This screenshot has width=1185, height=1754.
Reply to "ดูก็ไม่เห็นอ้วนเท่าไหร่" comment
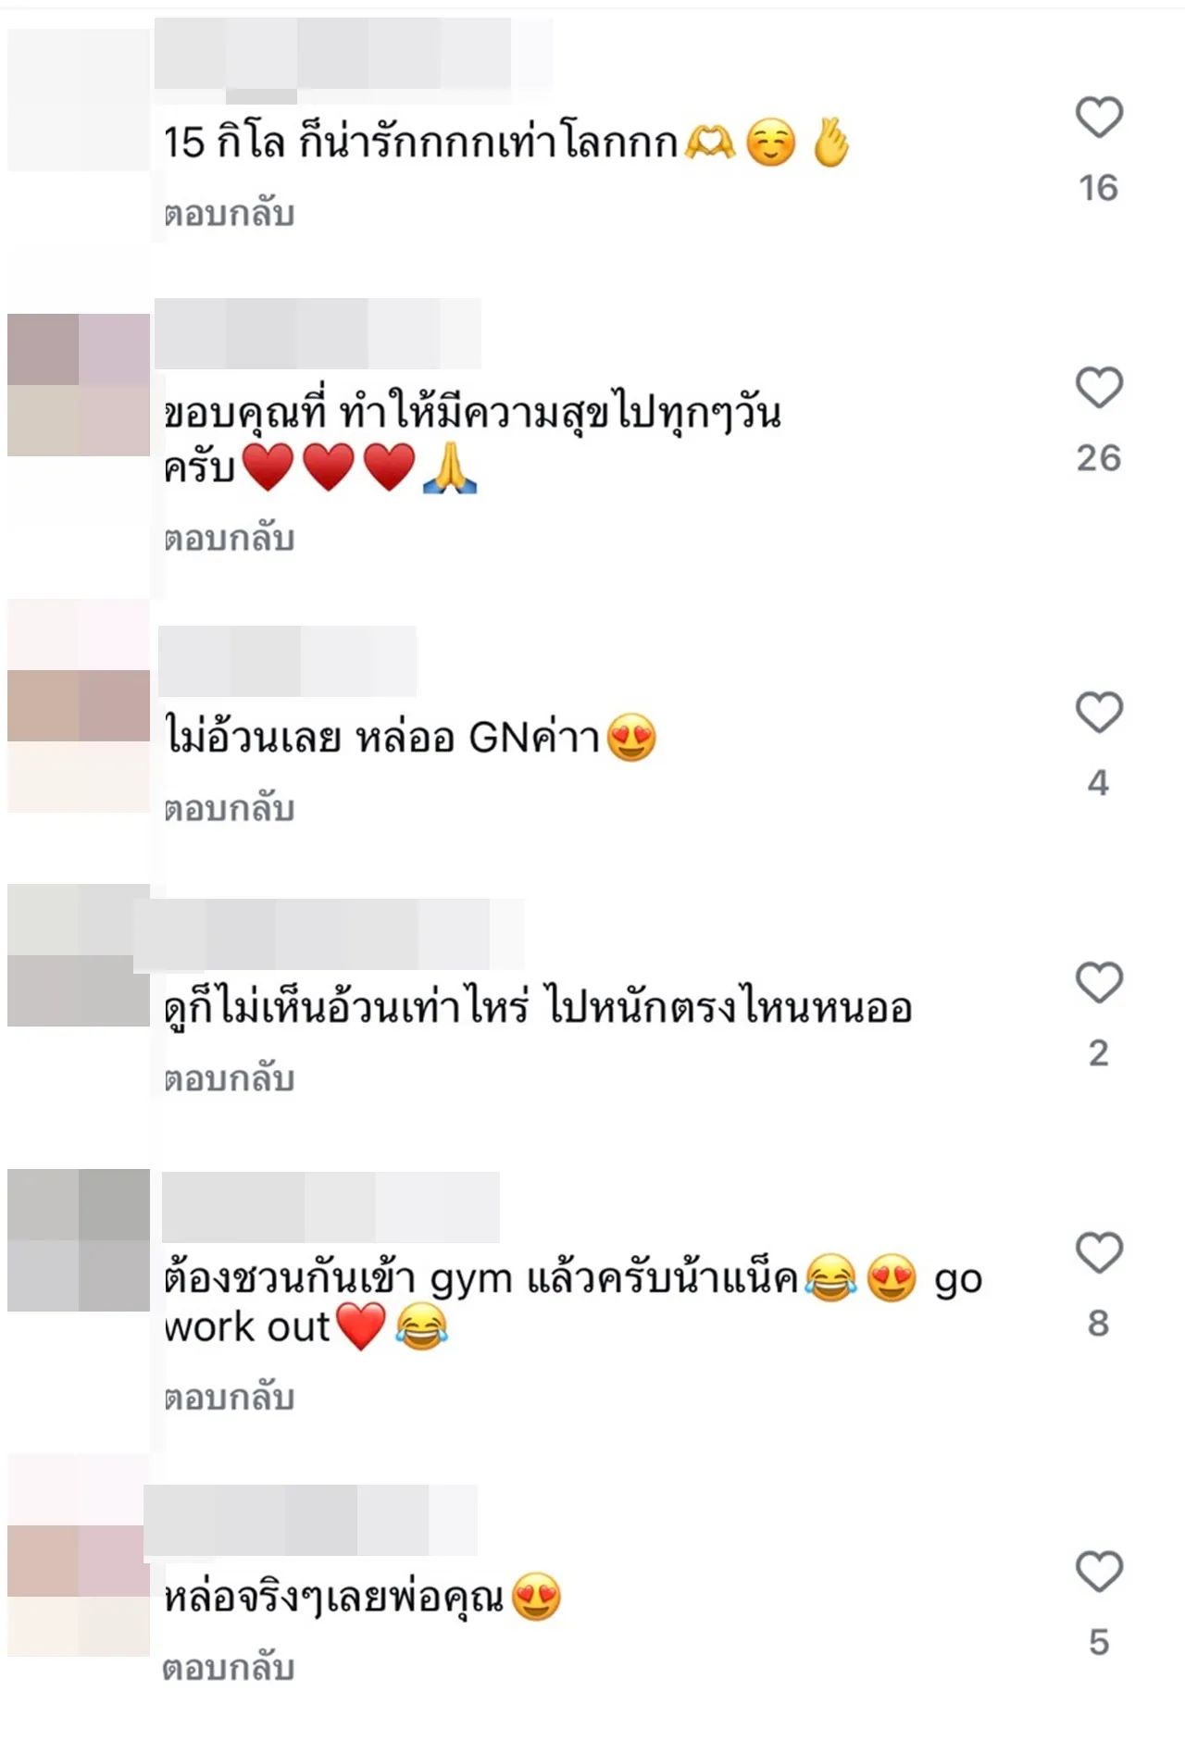point(230,1079)
